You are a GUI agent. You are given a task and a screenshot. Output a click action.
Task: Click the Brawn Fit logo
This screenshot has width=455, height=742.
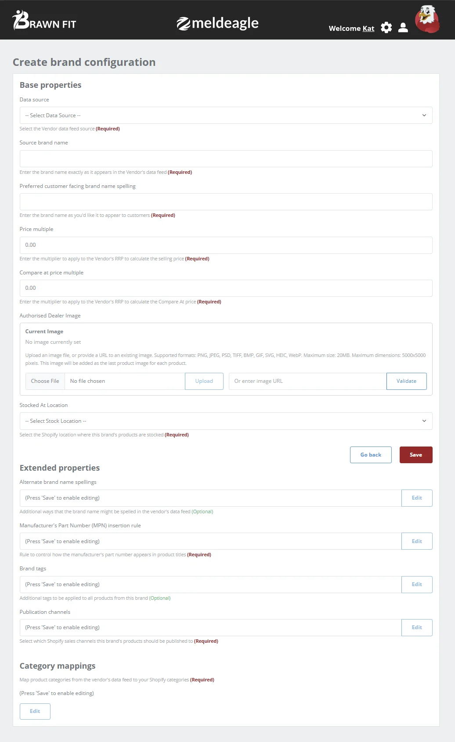(44, 22)
